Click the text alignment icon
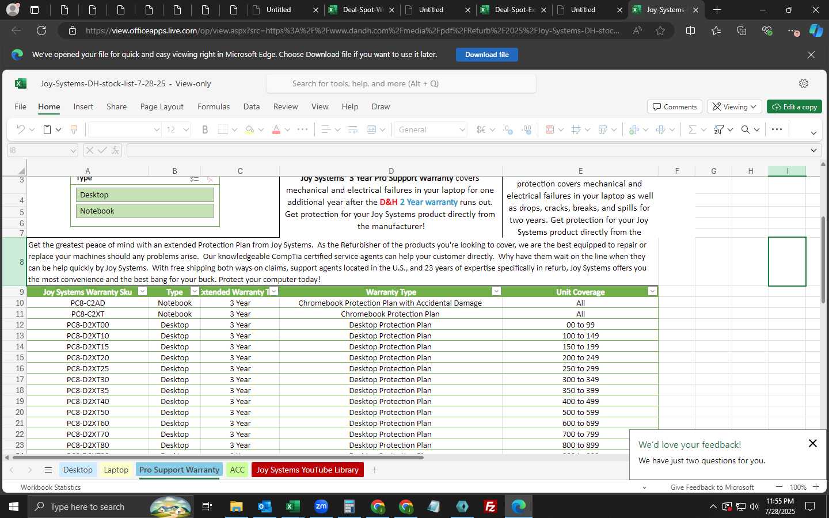This screenshot has width=829, height=518. tap(326, 129)
